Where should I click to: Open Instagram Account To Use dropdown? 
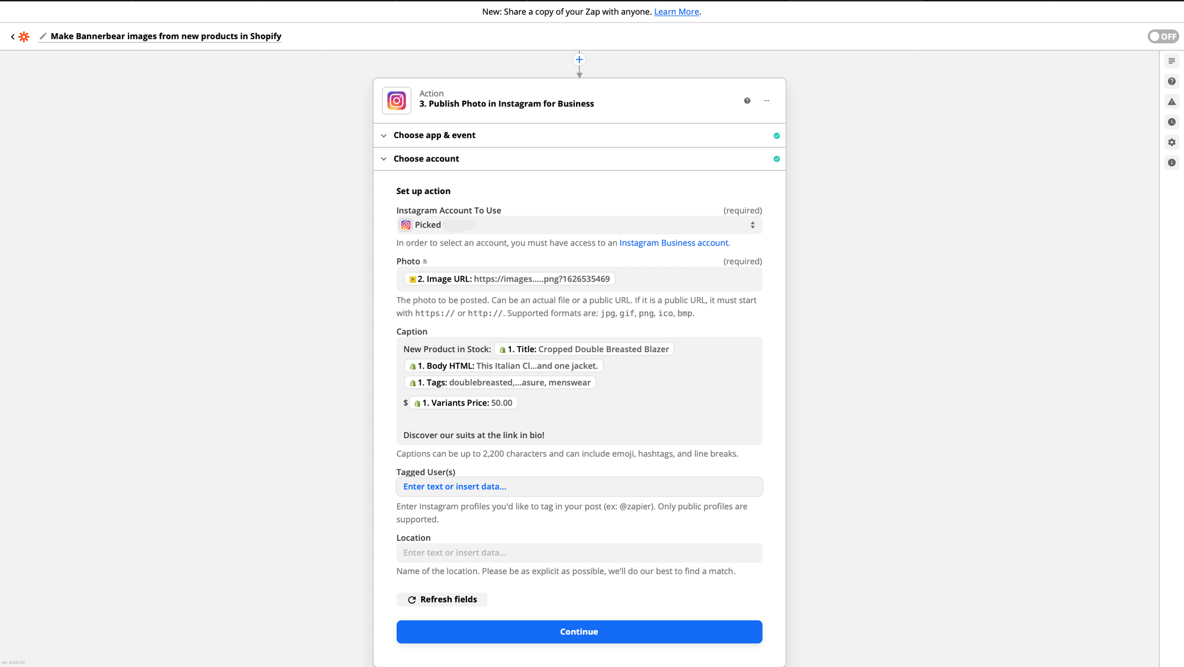pyautogui.click(x=579, y=225)
